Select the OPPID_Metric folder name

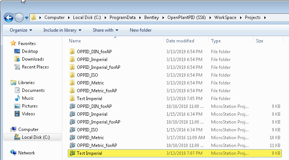[x=90, y=83]
